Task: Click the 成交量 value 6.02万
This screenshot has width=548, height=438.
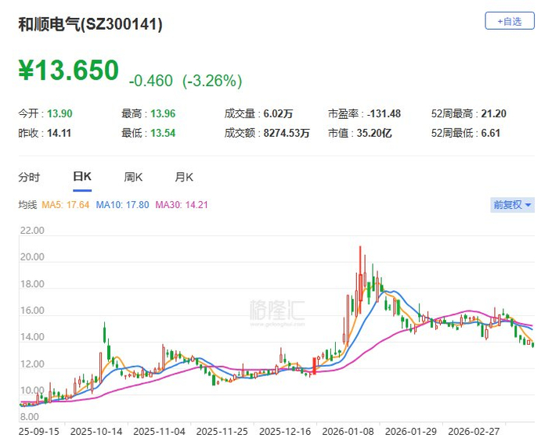Action: (x=278, y=113)
